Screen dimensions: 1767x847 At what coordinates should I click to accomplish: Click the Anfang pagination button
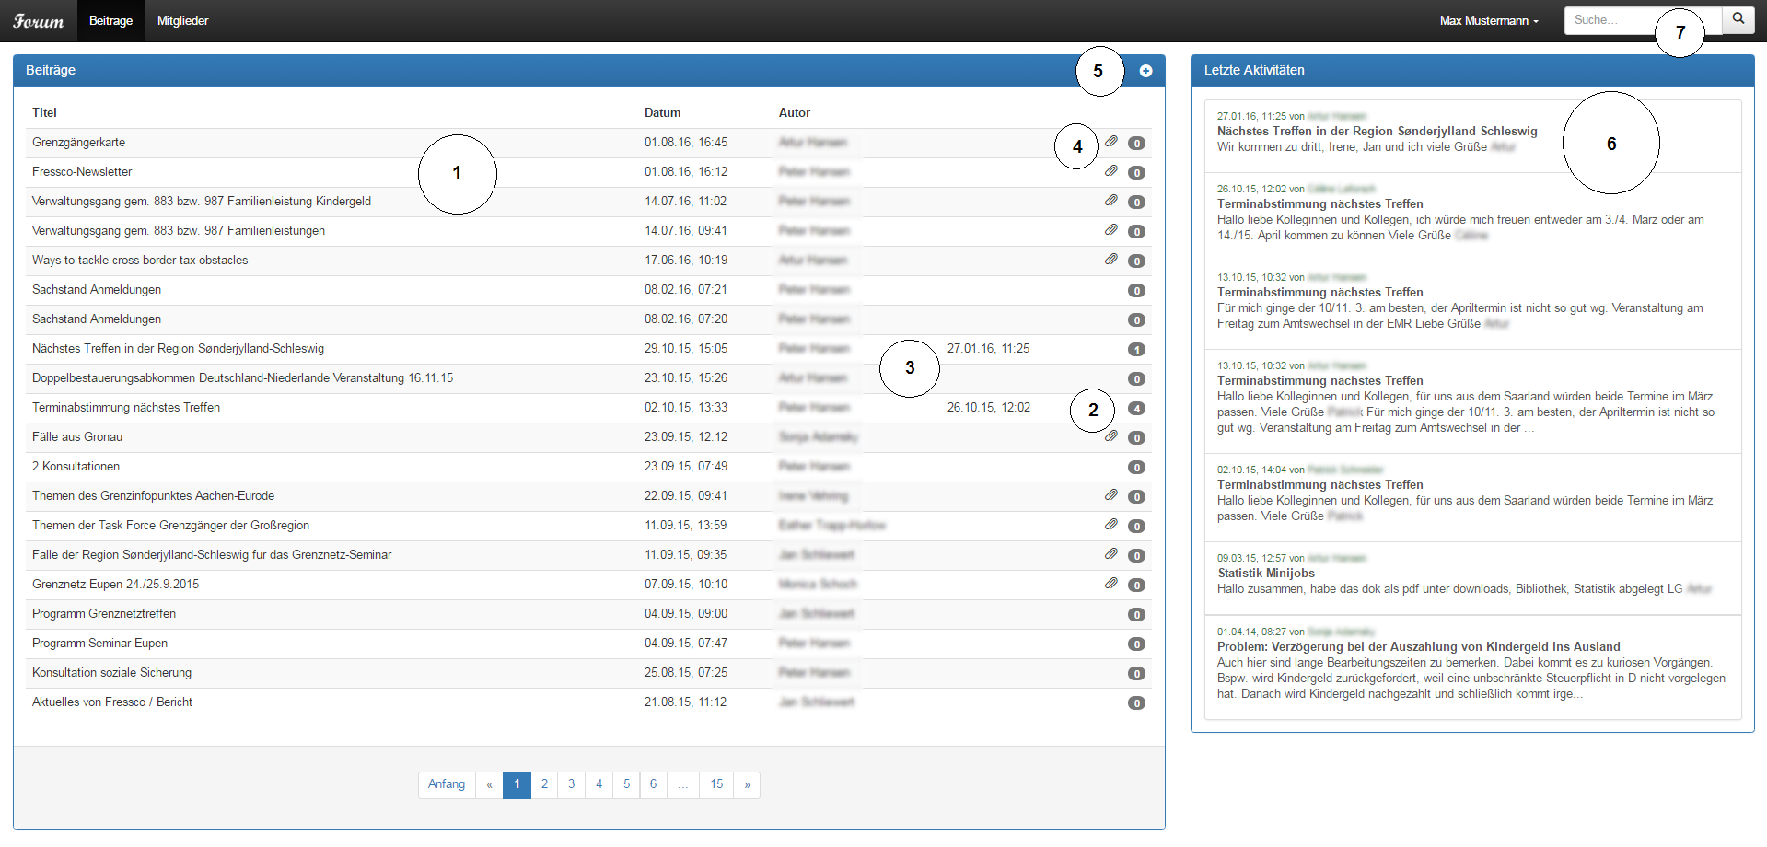click(447, 784)
